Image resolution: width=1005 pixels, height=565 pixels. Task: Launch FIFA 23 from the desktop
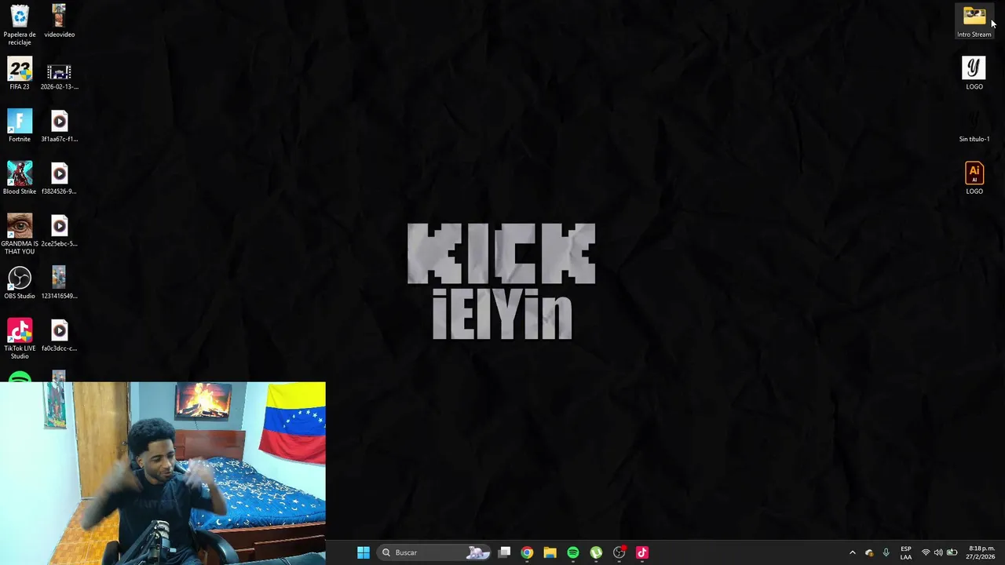click(x=20, y=74)
